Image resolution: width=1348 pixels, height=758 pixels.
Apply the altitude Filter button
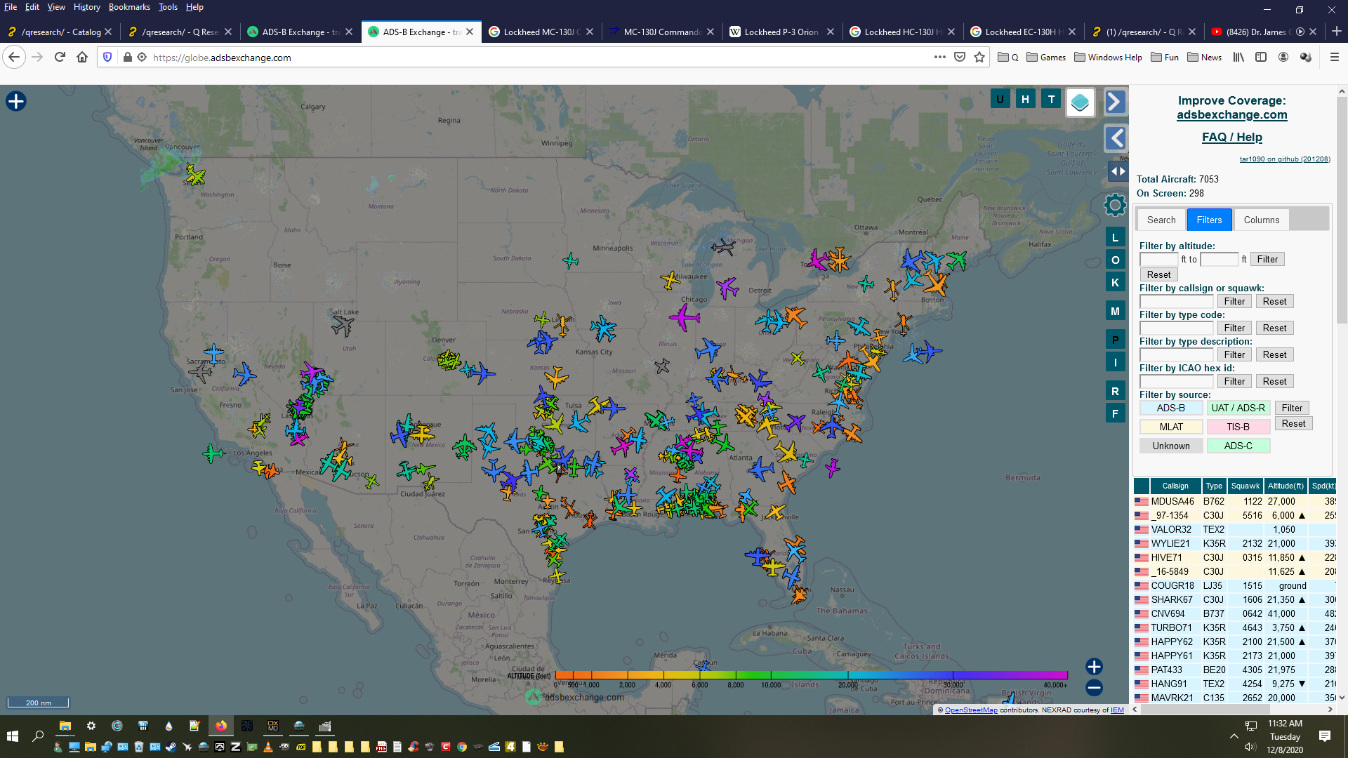1267,260
